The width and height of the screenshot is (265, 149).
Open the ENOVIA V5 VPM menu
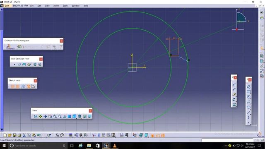coord(20,6)
